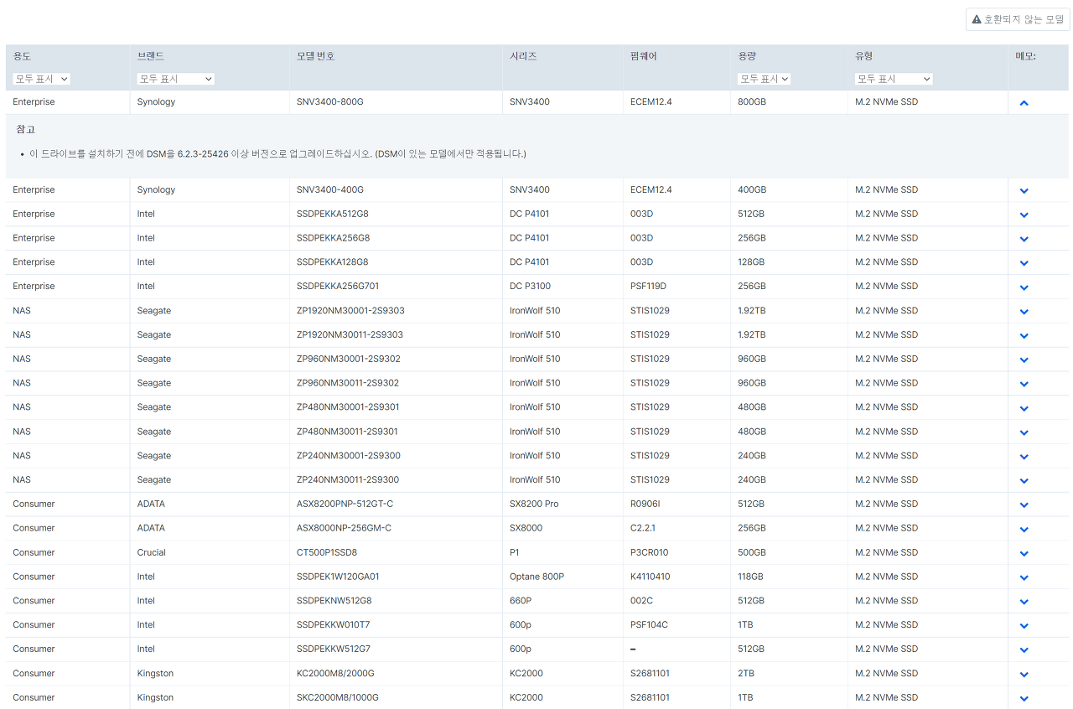Click firmware value K4110410
The width and height of the screenshot is (1073, 709).
coord(651,577)
